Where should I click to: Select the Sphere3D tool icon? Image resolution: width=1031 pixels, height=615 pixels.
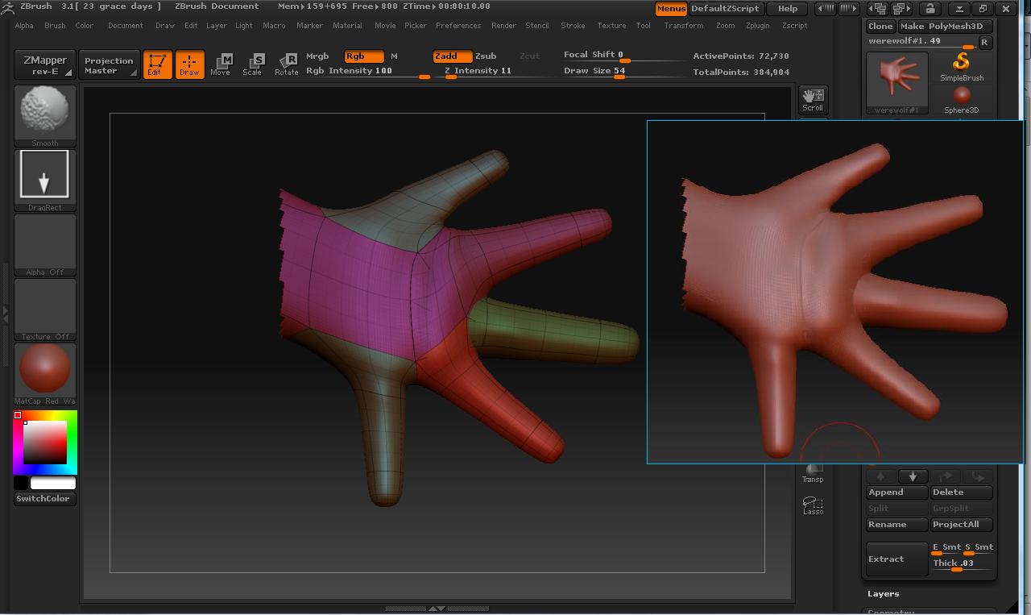[x=961, y=95]
